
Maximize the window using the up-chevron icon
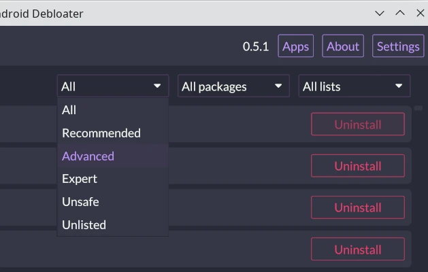[x=400, y=13]
